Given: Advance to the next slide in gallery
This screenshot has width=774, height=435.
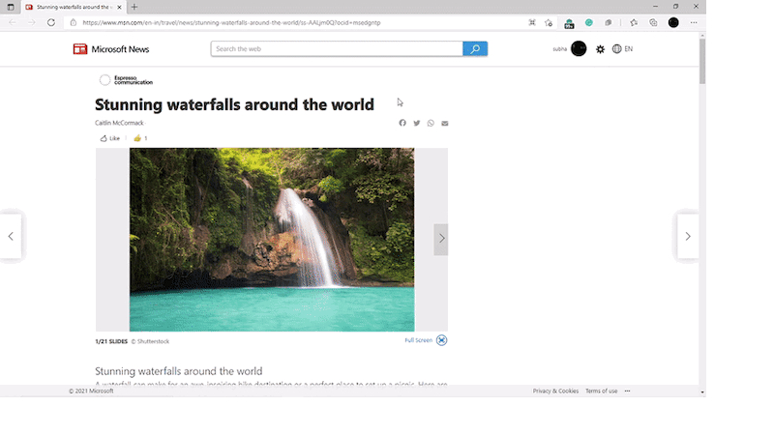Looking at the screenshot, I should click(x=441, y=239).
